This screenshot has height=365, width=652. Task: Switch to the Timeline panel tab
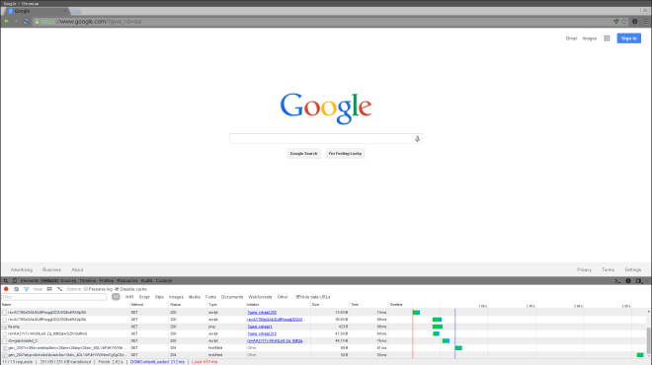(88, 281)
